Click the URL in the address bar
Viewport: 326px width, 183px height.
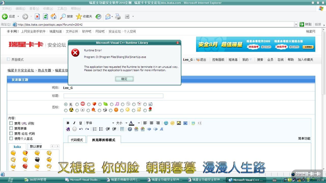coord(50,25)
